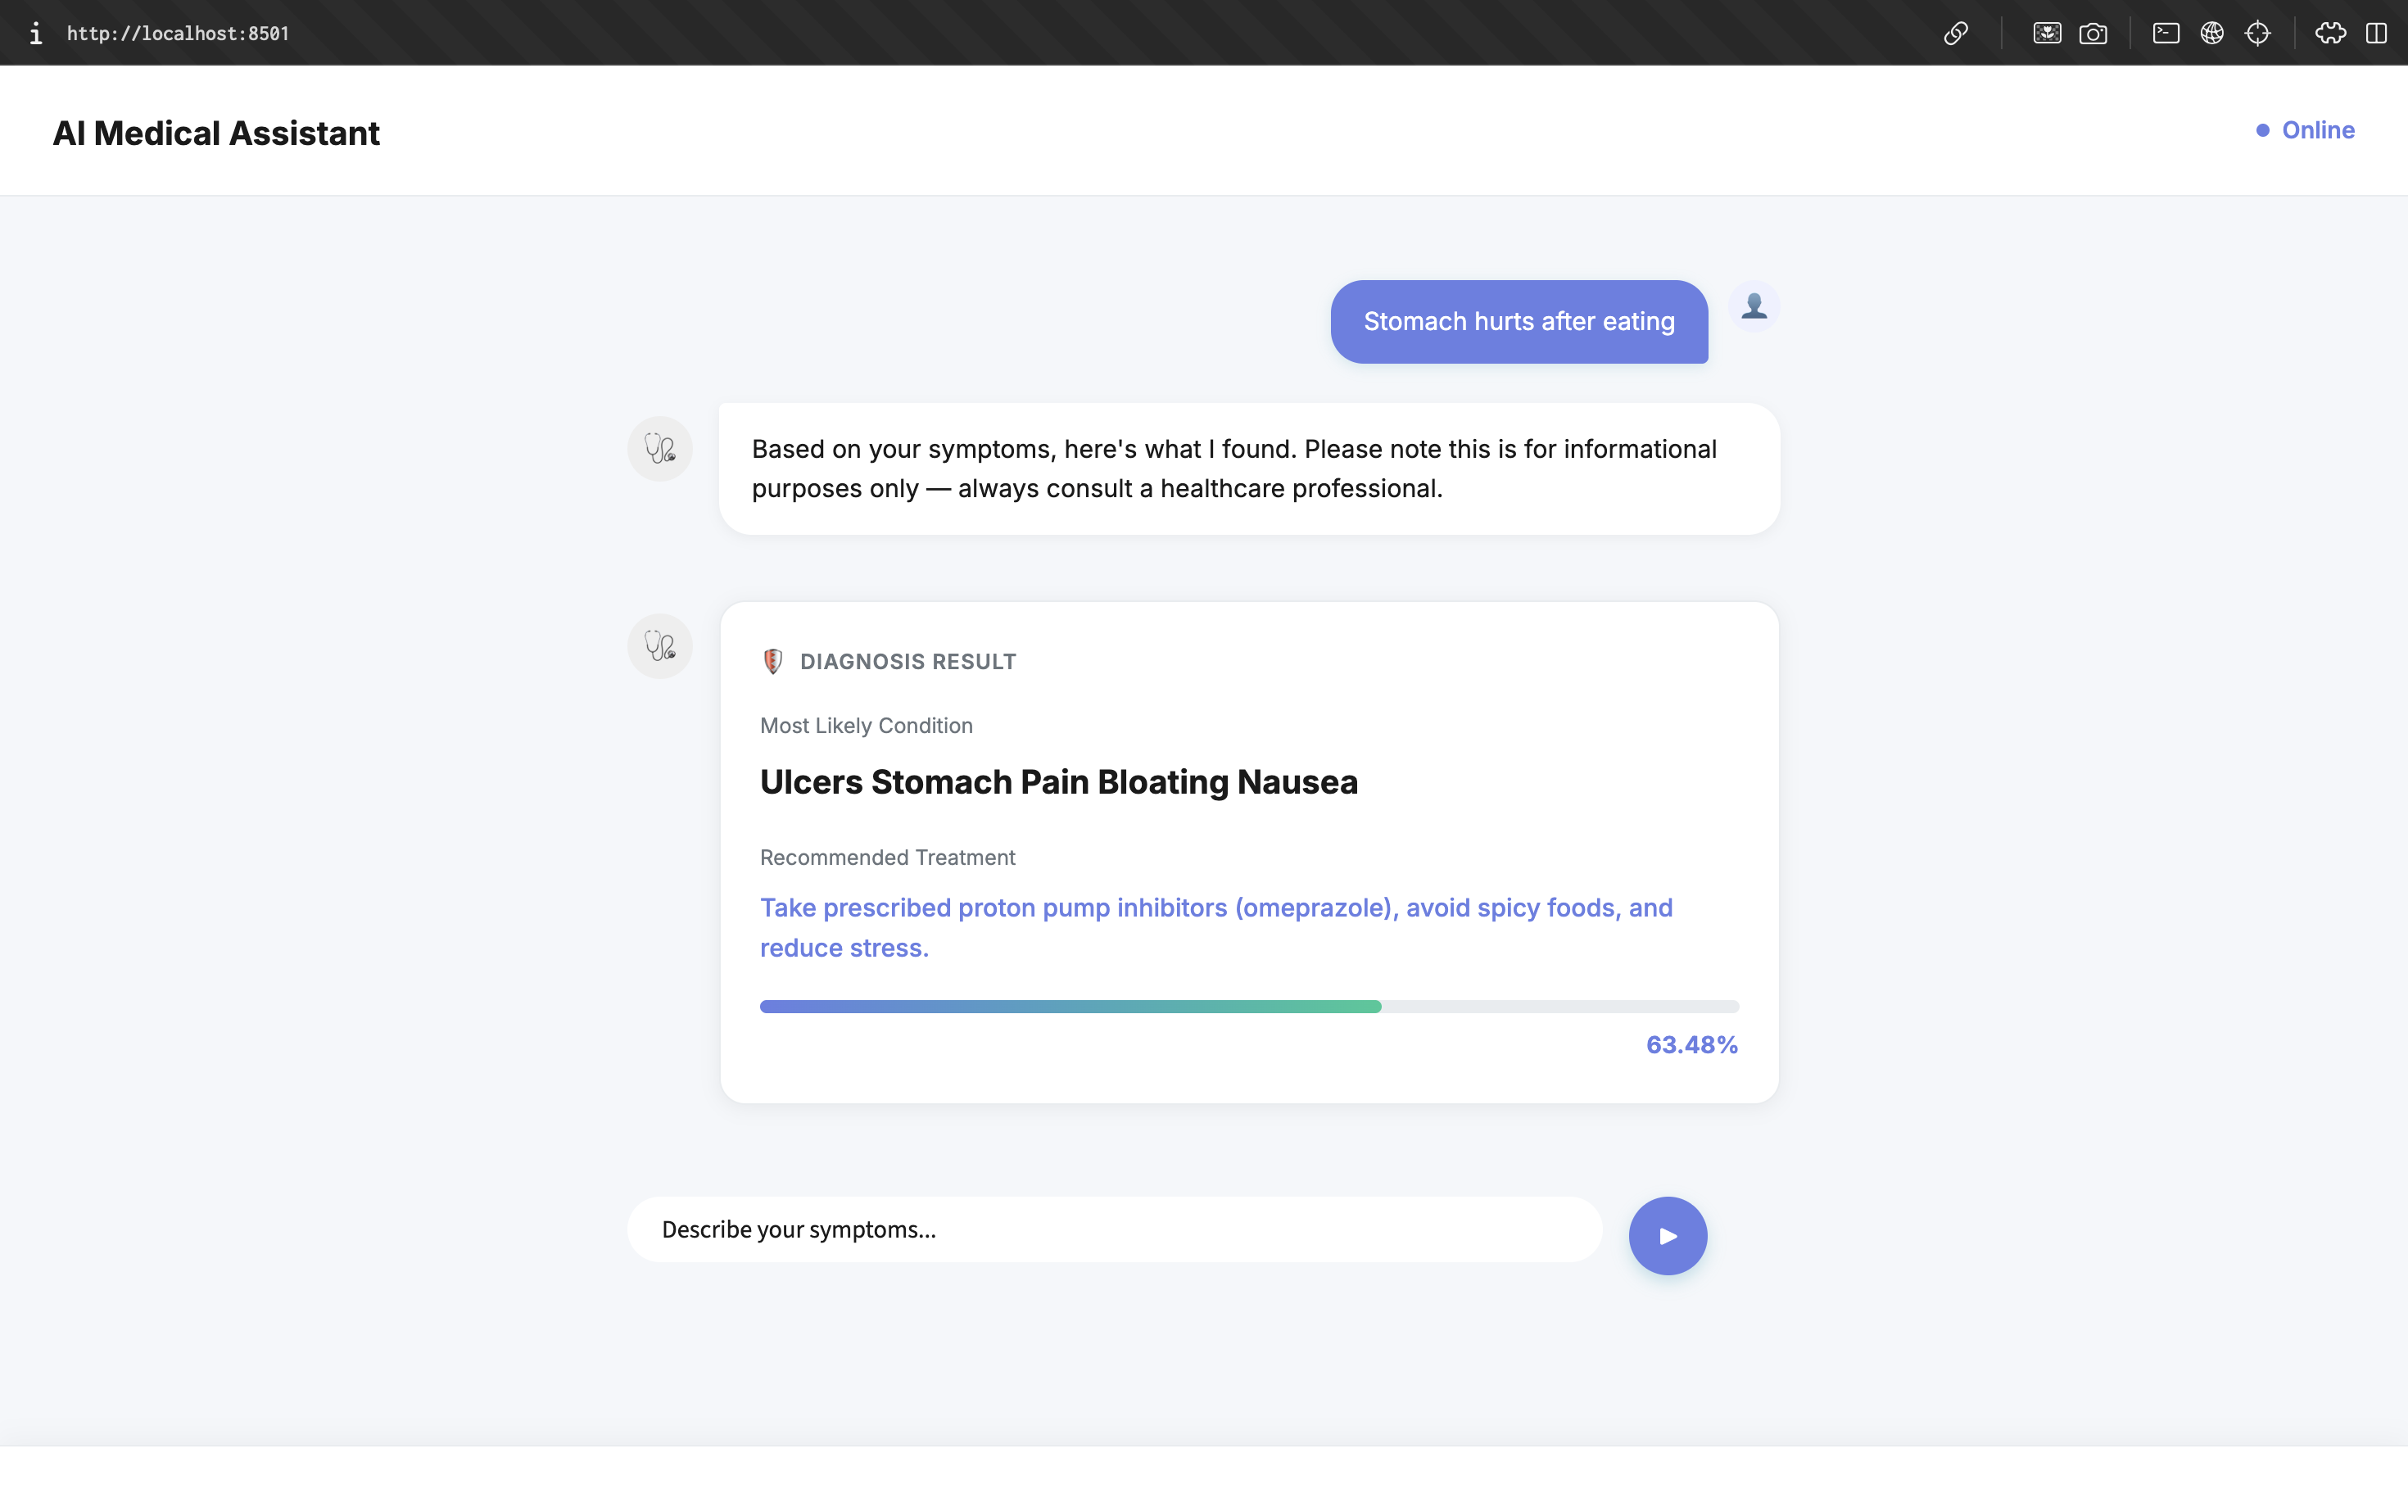Click the user avatar by the message bubble
This screenshot has width=2408, height=1512.
click(x=1755, y=307)
